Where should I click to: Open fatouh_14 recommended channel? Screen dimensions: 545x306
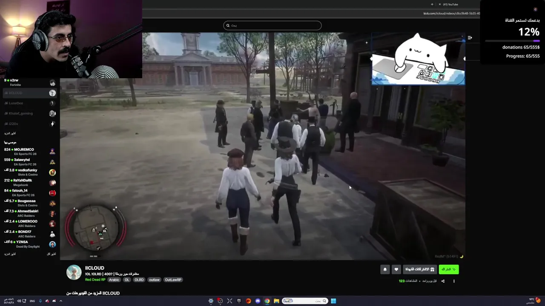click(x=30, y=193)
